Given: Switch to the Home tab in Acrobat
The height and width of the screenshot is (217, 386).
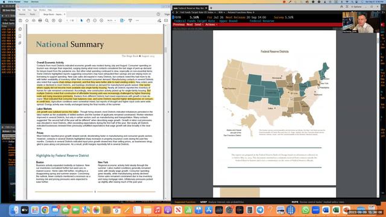Looking at the screenshot, I should click(x=22, y=14).
